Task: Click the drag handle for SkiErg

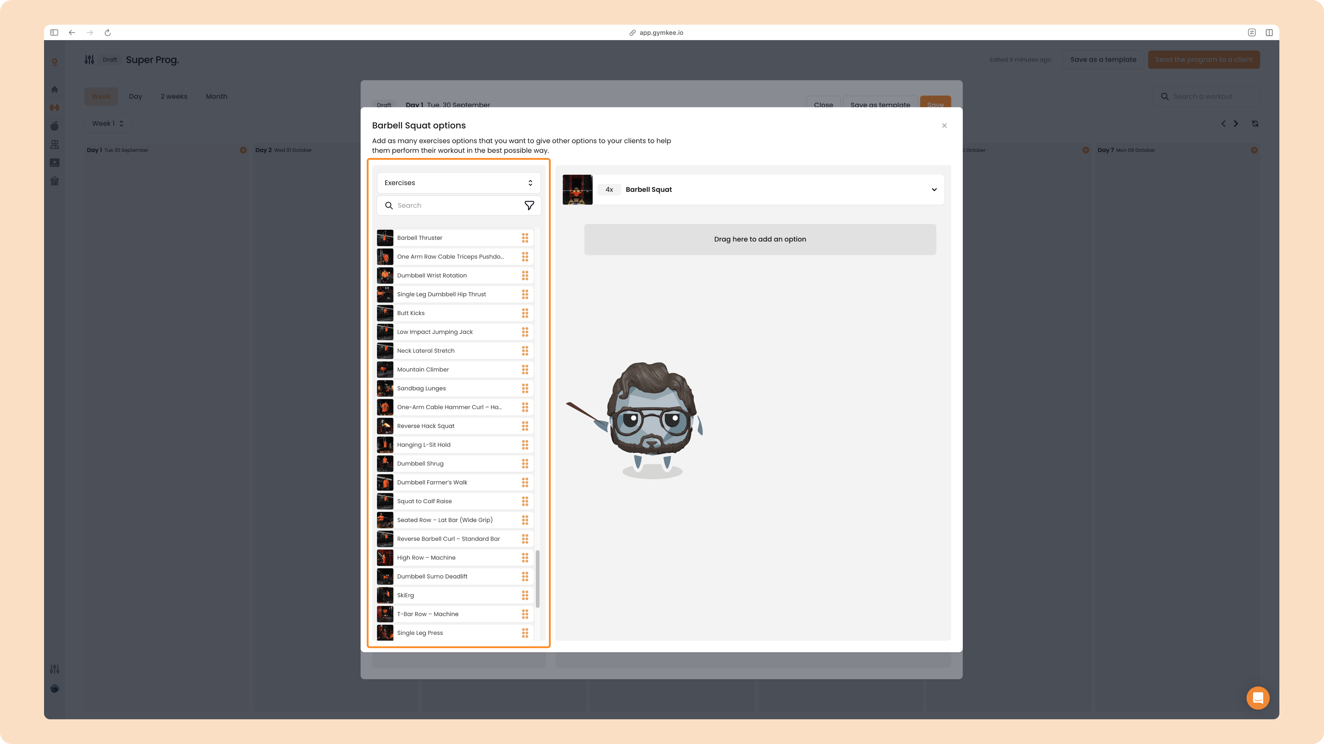Action: (525, 595)
